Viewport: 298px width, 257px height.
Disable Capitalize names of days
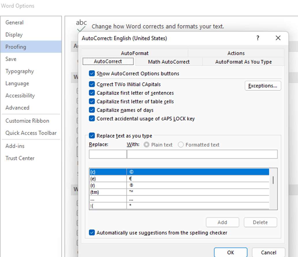point(92,110)
